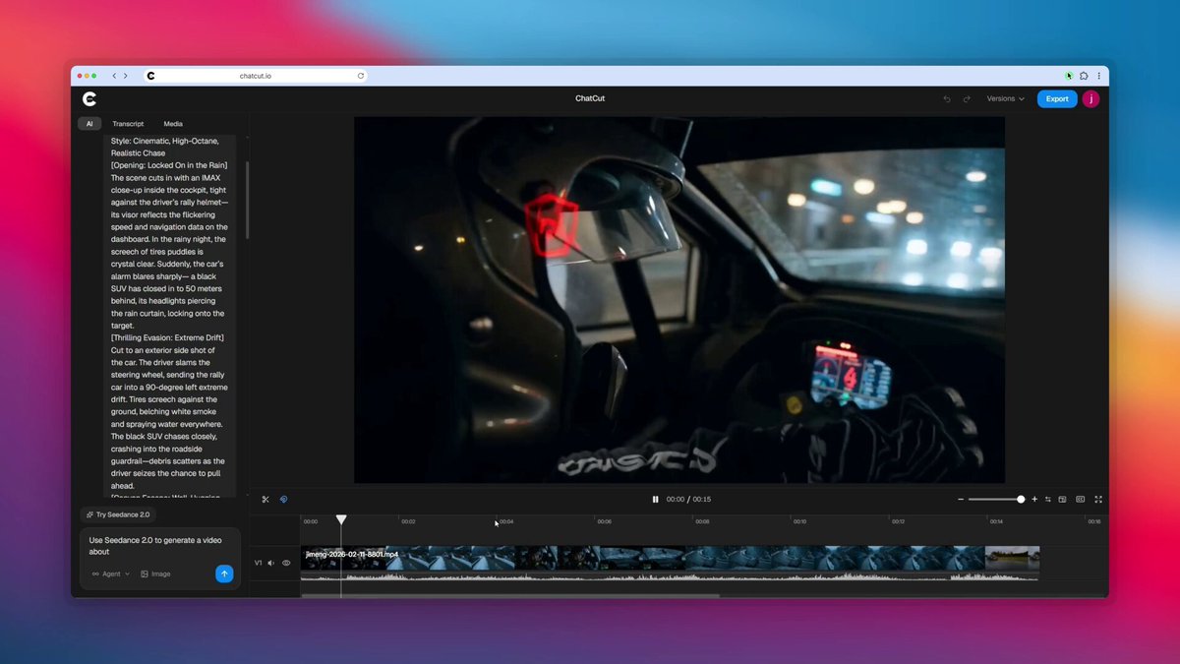Switch to the Media tab

coord(173,124)
